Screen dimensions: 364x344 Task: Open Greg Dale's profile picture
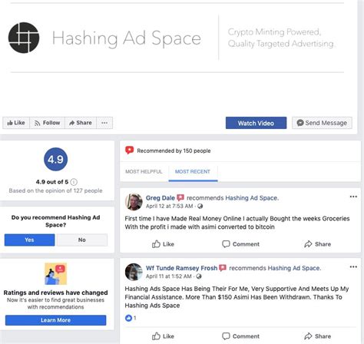(134, 202)
